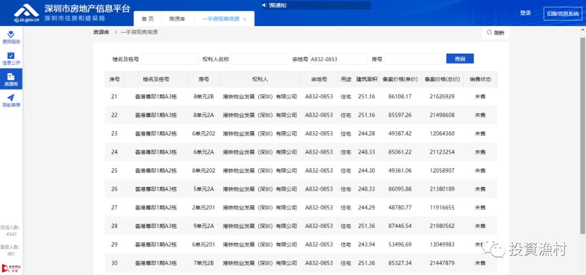Open the 便民服务 sidebar icon
Screen dimensions: 586x275
point(11,37)
